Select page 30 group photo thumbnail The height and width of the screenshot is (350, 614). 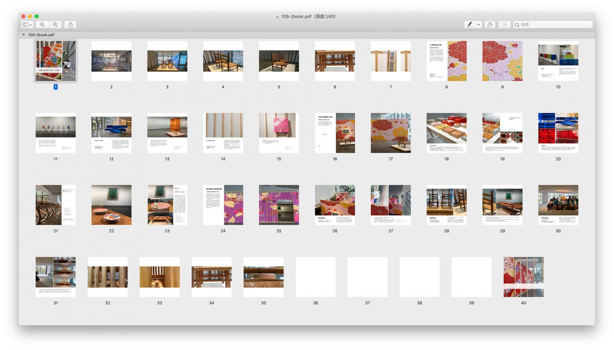pyautogui.click(x=558, y=205)
